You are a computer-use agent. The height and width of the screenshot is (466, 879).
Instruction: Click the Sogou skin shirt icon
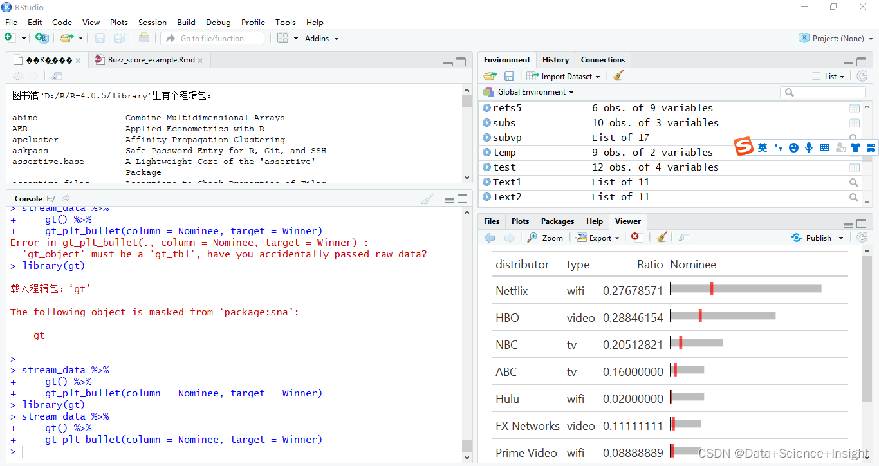[x=855, y=147]
